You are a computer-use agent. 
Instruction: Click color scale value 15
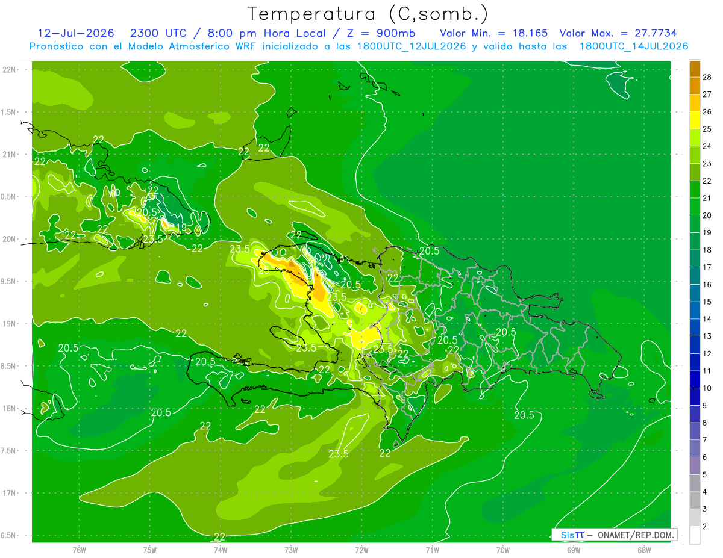707,302
